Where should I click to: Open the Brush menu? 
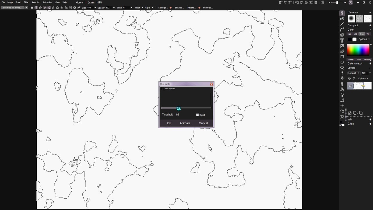click(18, 2)
